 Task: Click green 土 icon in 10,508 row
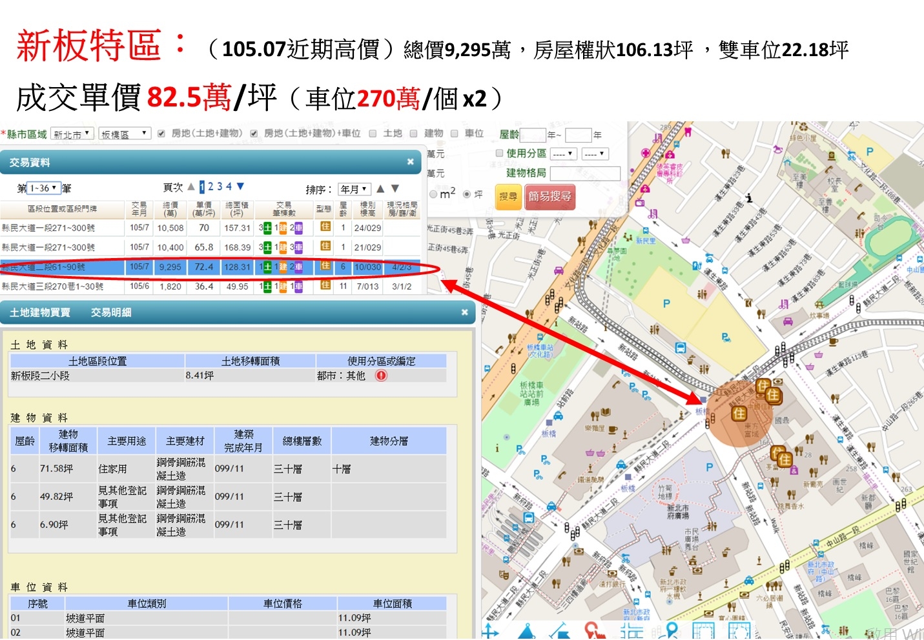(267, 228)
